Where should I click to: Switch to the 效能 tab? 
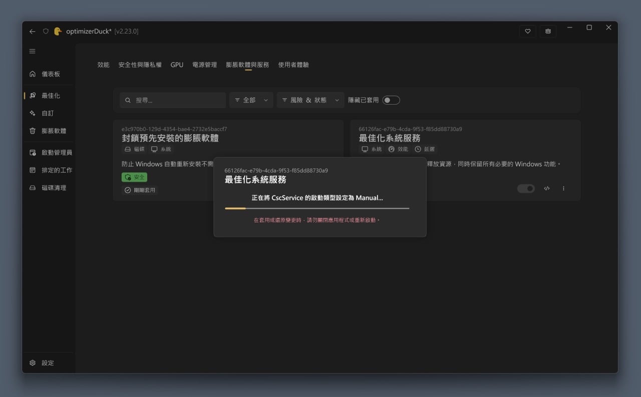(x=103, y=64)
